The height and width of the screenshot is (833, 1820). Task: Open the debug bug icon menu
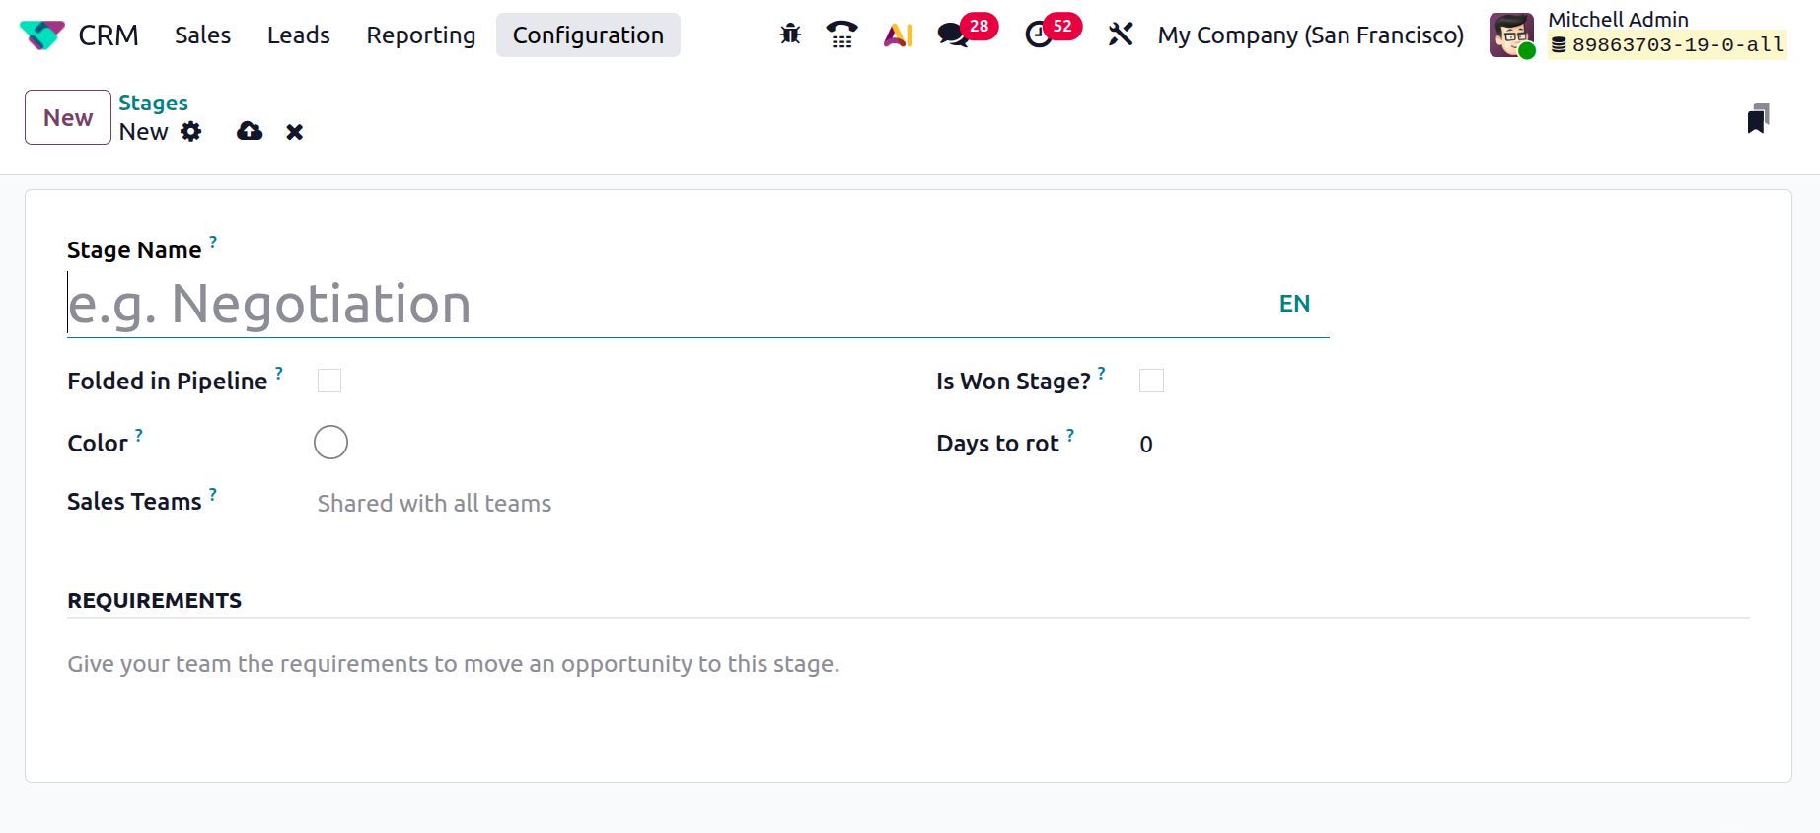pos(790,35)
